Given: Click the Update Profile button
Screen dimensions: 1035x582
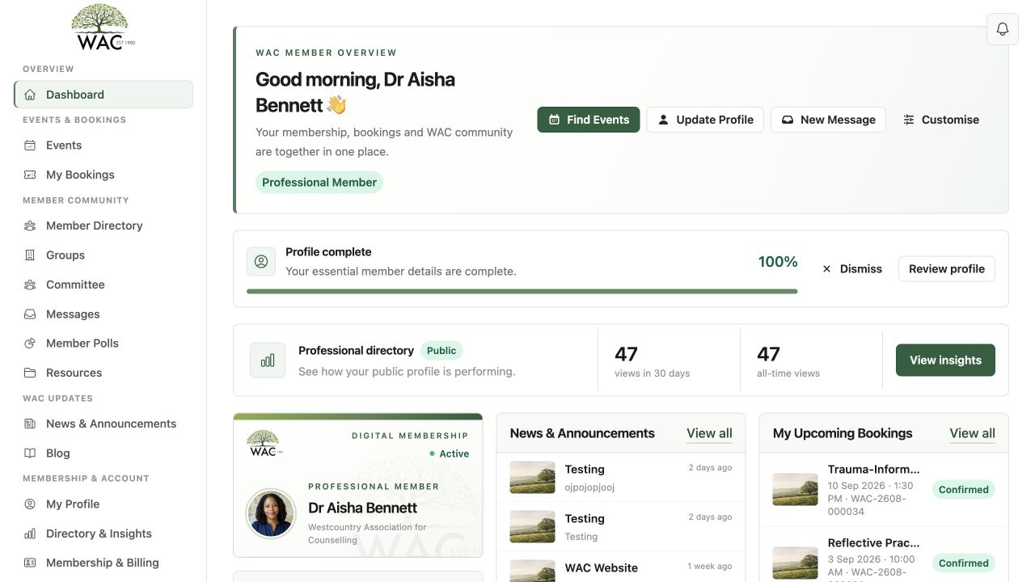Looking at the screenshot, I should [x=706, y=120].
